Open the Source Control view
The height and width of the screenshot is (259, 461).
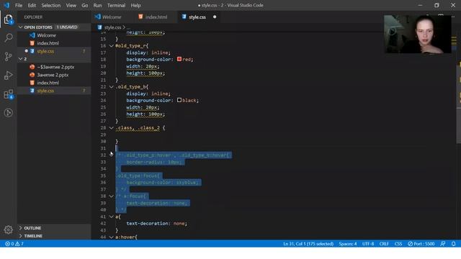point(8,56)
